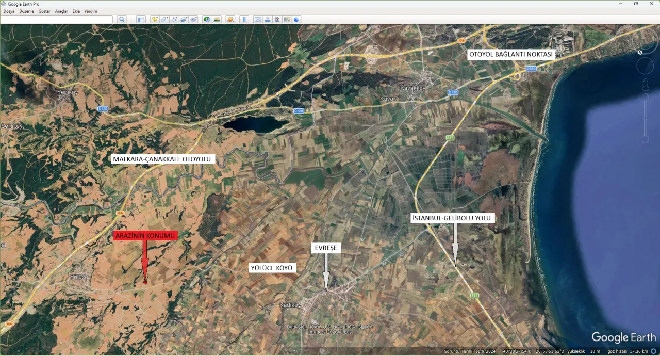Select the Add Image Overlay tool
Image resolution: width=660 pixels, height=356 pixels.
(x=184, y=19)
